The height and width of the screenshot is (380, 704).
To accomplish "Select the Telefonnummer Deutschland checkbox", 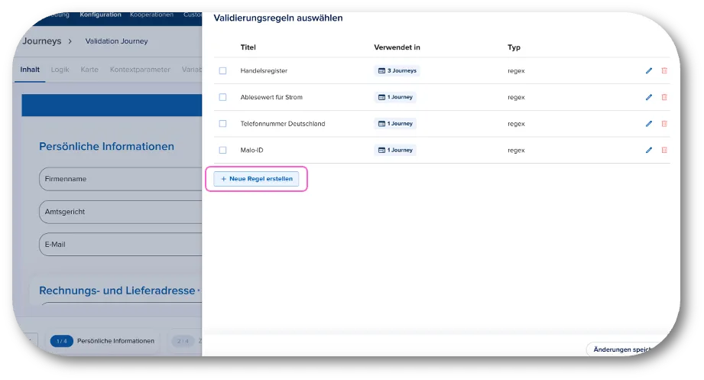I will click(x=222, y=124).
